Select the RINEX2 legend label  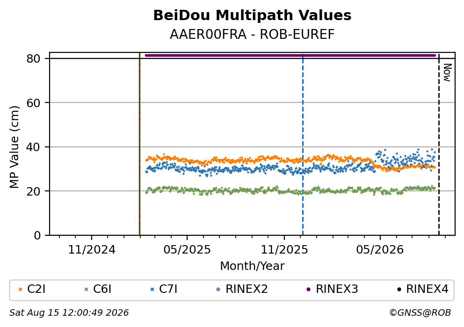[246, 289]
